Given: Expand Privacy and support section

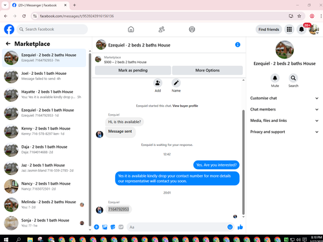Looking at the screenshot, I should [x=284, y=132].
